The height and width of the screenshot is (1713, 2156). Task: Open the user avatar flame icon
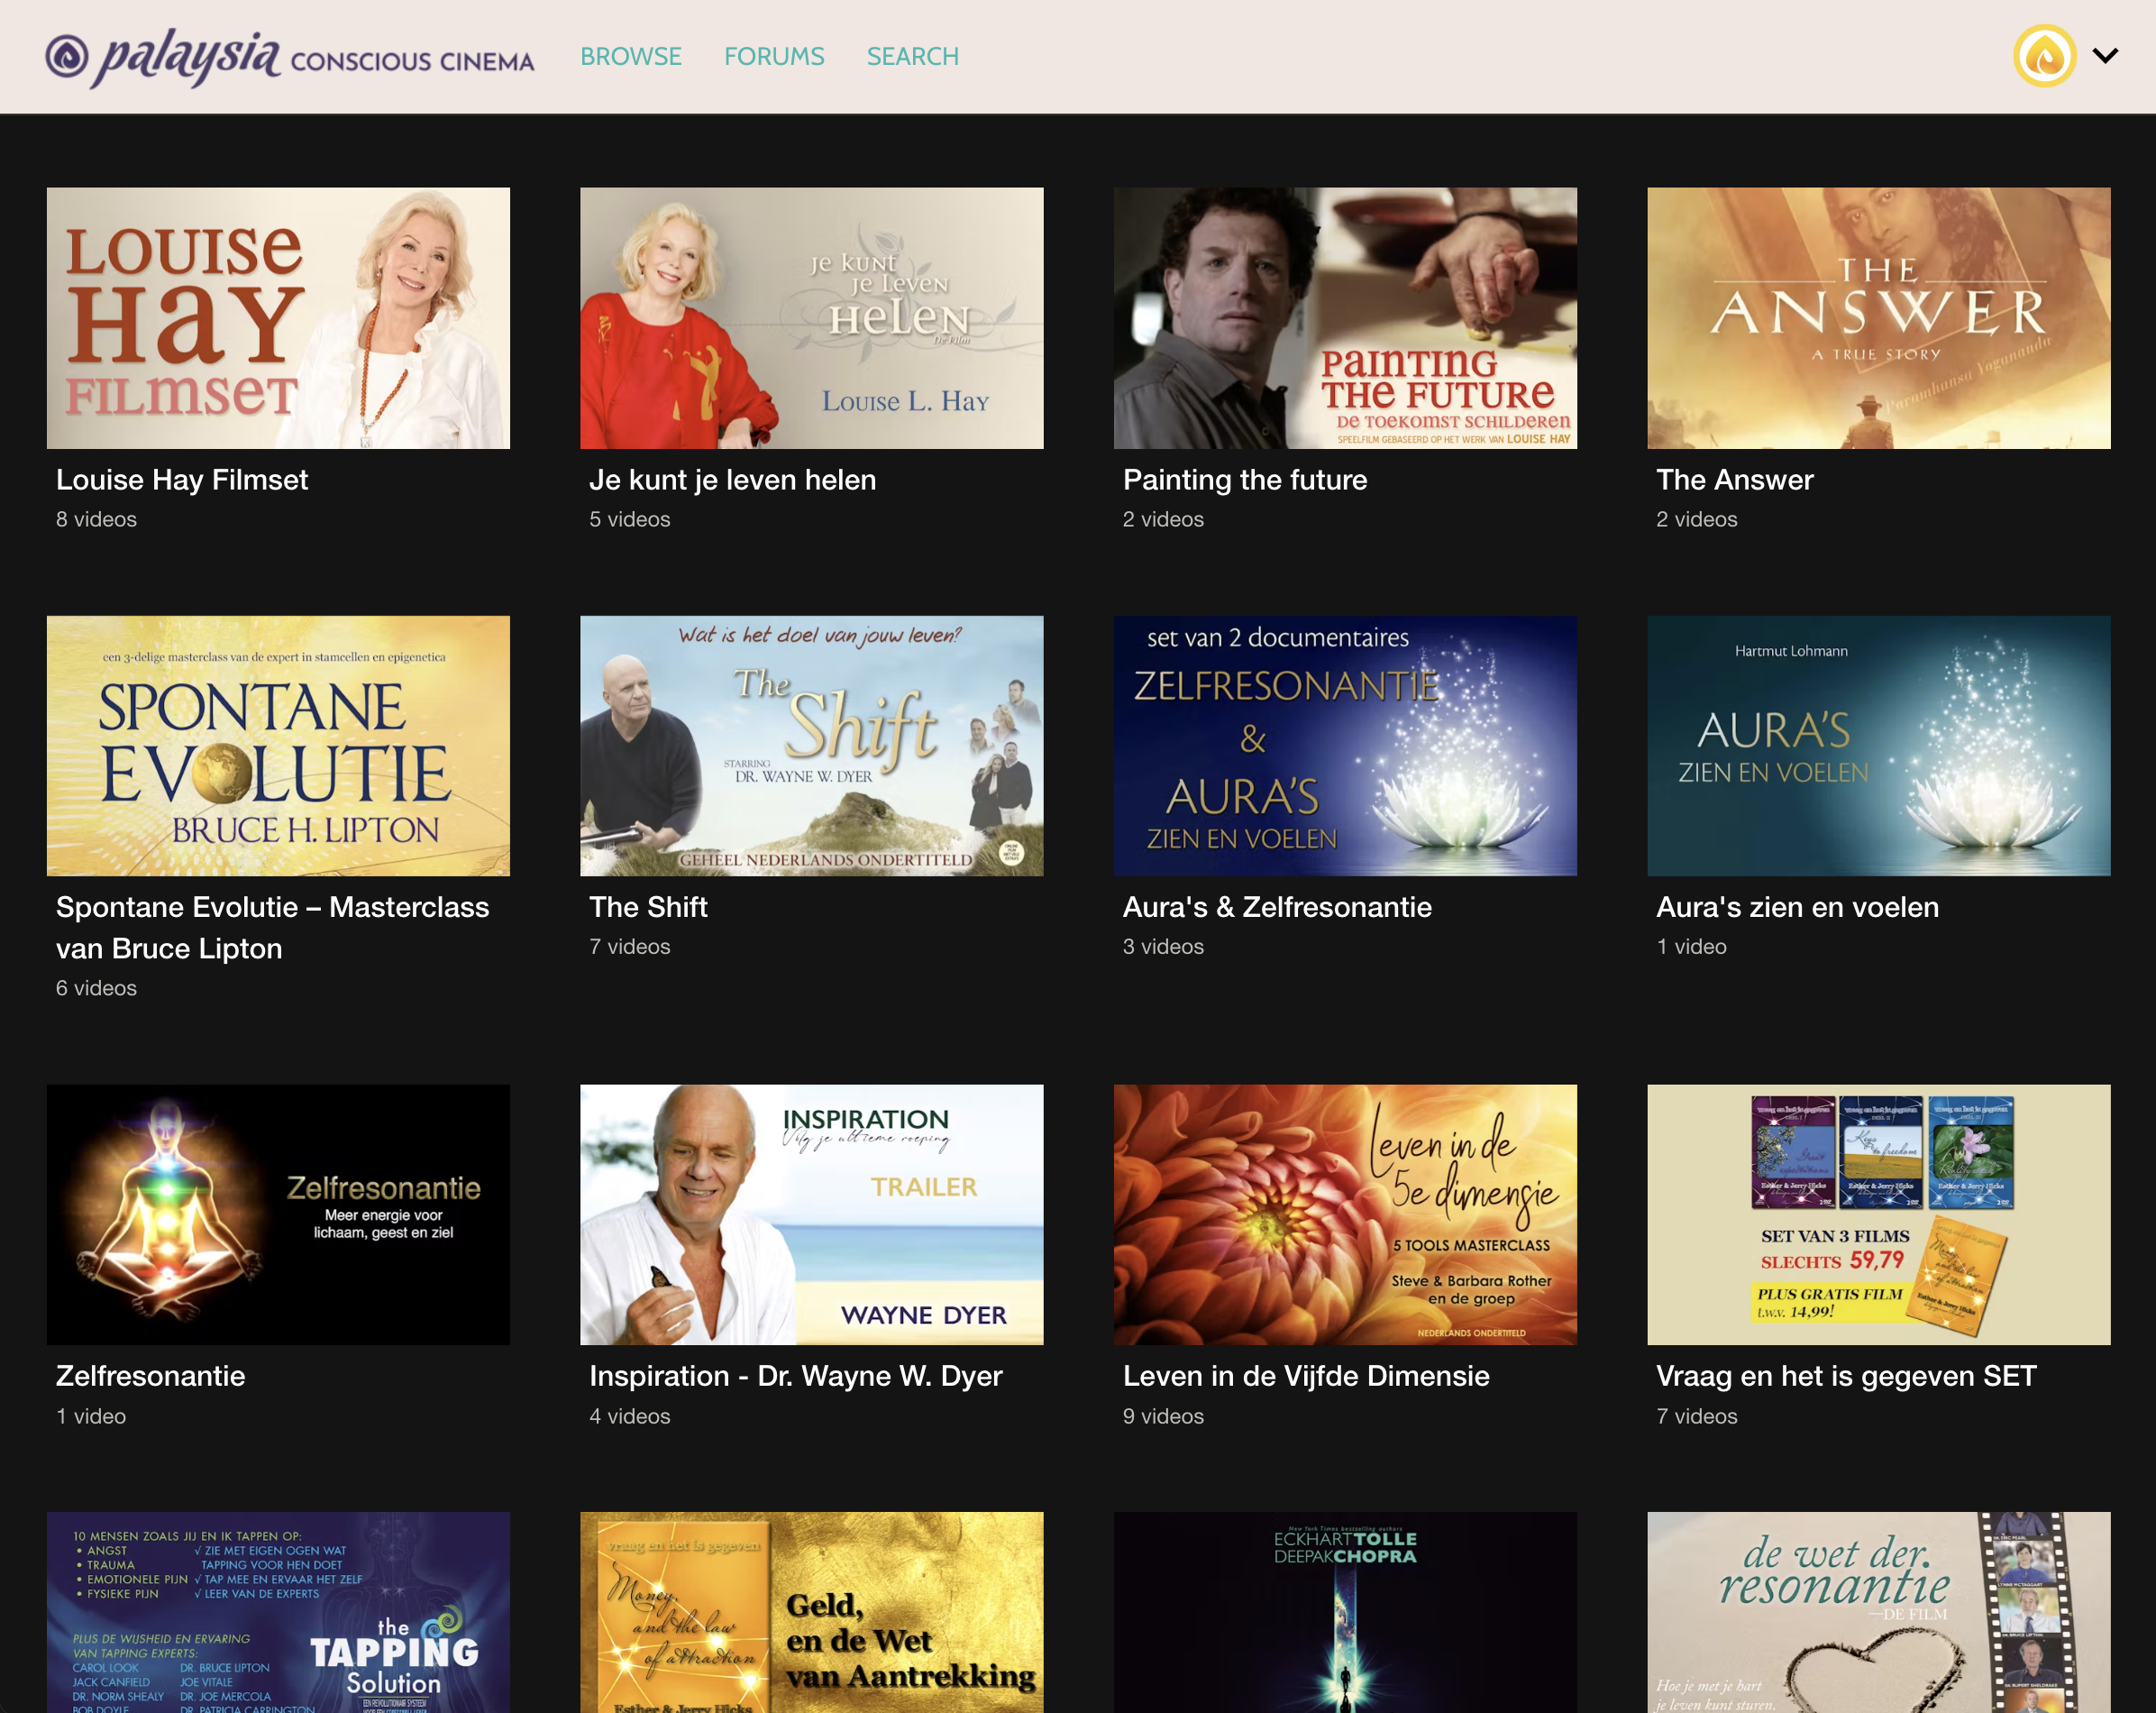(x=2044, y=56)
